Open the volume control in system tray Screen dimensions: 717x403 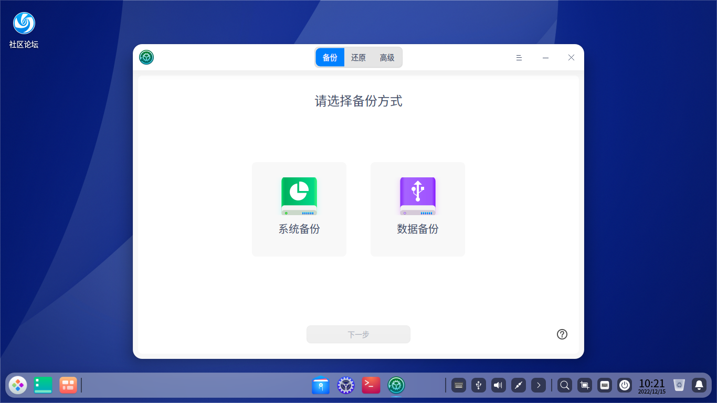click(x=498, y=385)
